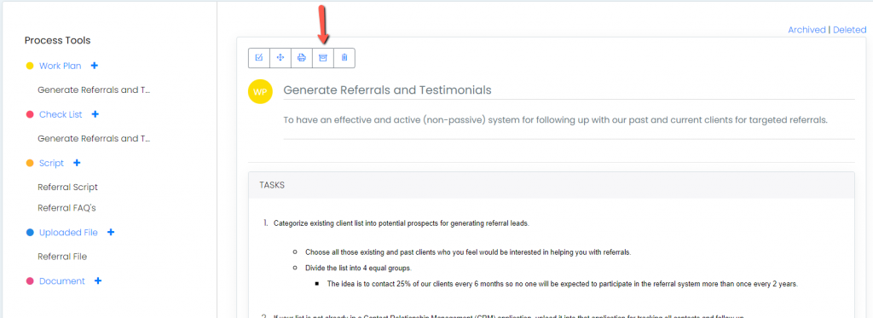
Task: Open the Script category link
Action: tap(51, 163)
